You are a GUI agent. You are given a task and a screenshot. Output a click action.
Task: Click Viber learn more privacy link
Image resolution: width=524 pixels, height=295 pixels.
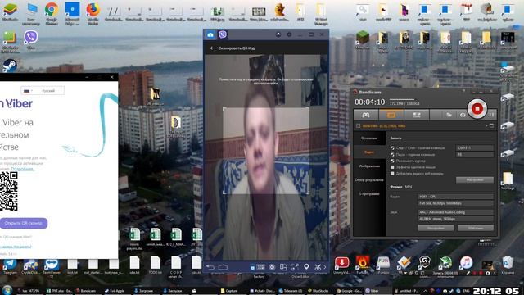tap(22, 169)
